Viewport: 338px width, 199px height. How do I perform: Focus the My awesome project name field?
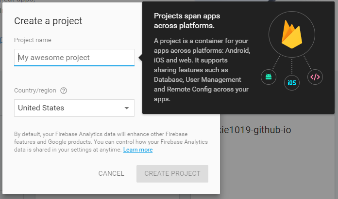pyautogui.click(x=74, y=58)
